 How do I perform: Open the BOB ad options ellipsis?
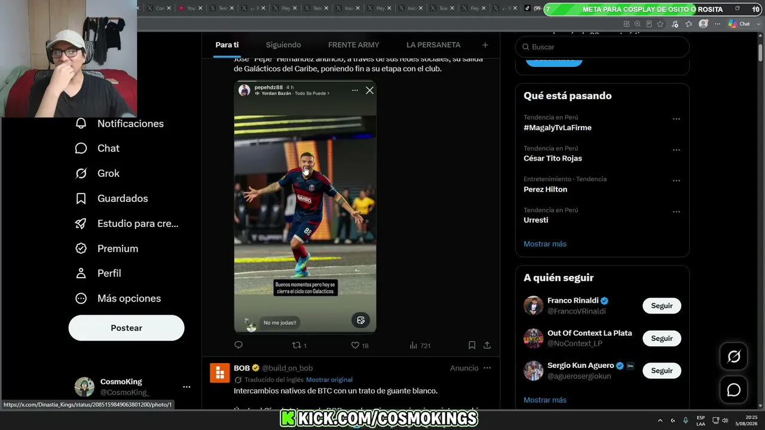pyautogui.click(x=487, y=368)
